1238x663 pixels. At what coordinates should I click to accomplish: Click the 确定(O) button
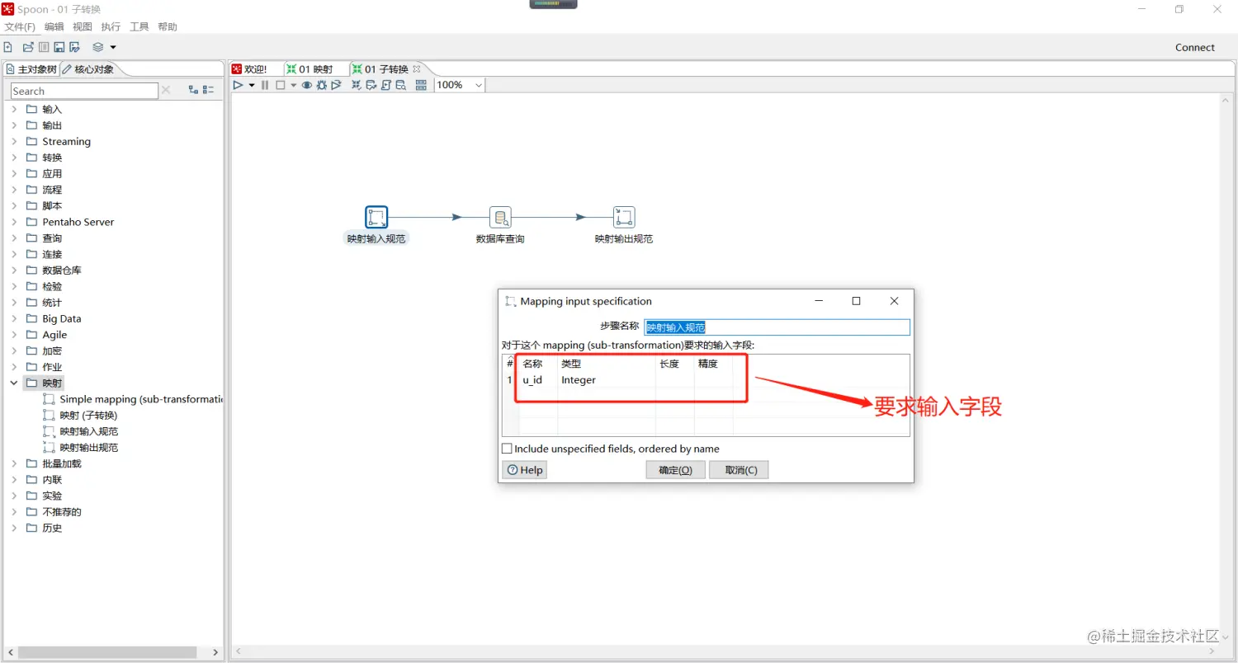[x=675, y=470]
